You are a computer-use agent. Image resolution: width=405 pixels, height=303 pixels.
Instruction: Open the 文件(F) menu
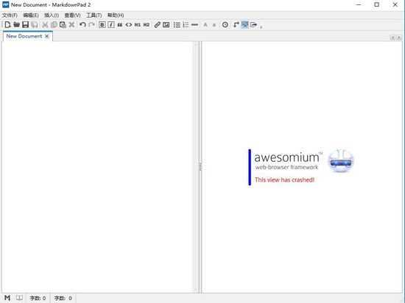10,15
